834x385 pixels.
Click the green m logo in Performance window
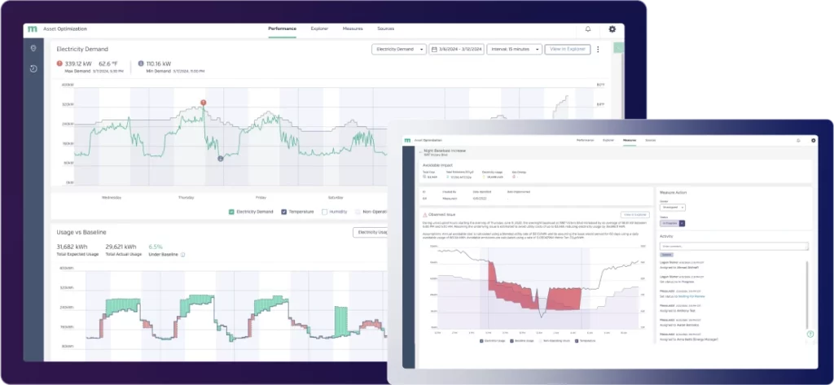click(x=33, y=28)
